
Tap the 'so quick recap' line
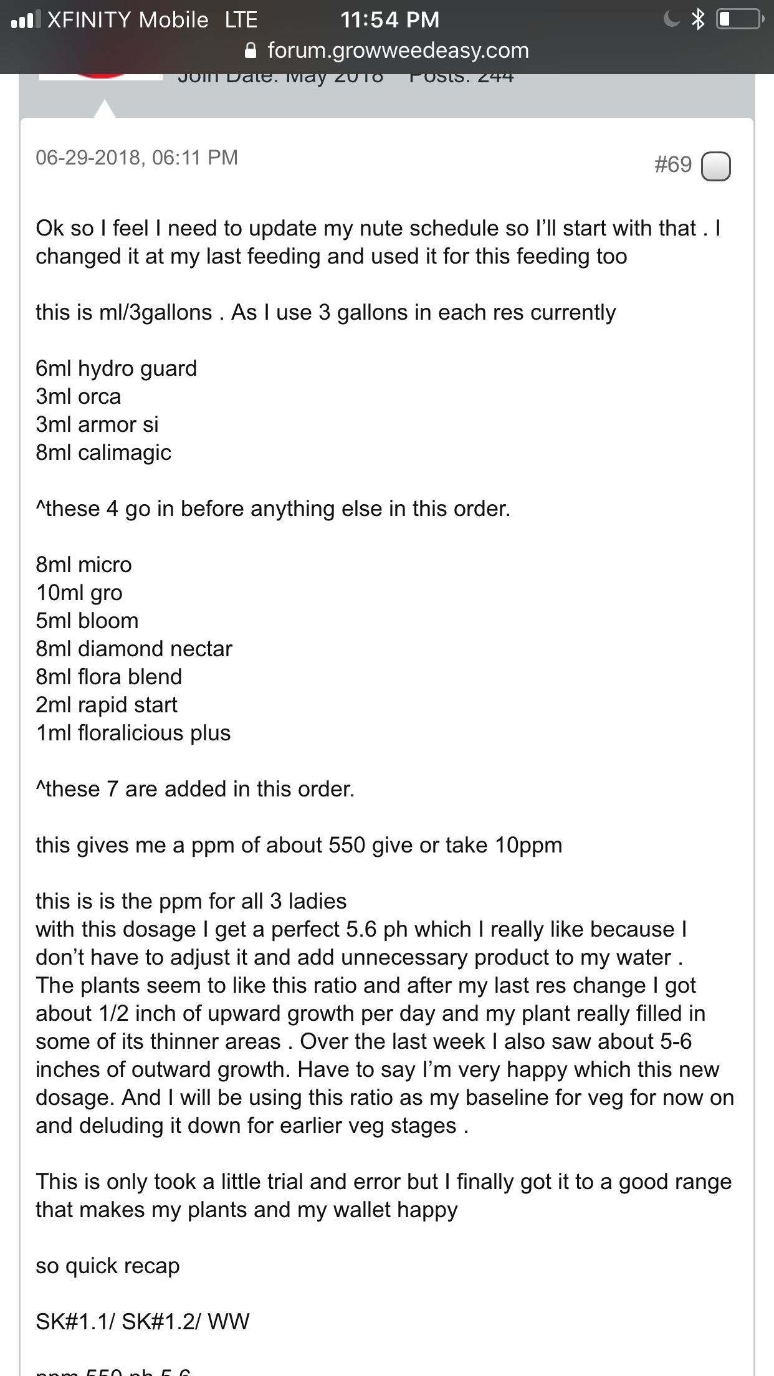pos(107,1266)
